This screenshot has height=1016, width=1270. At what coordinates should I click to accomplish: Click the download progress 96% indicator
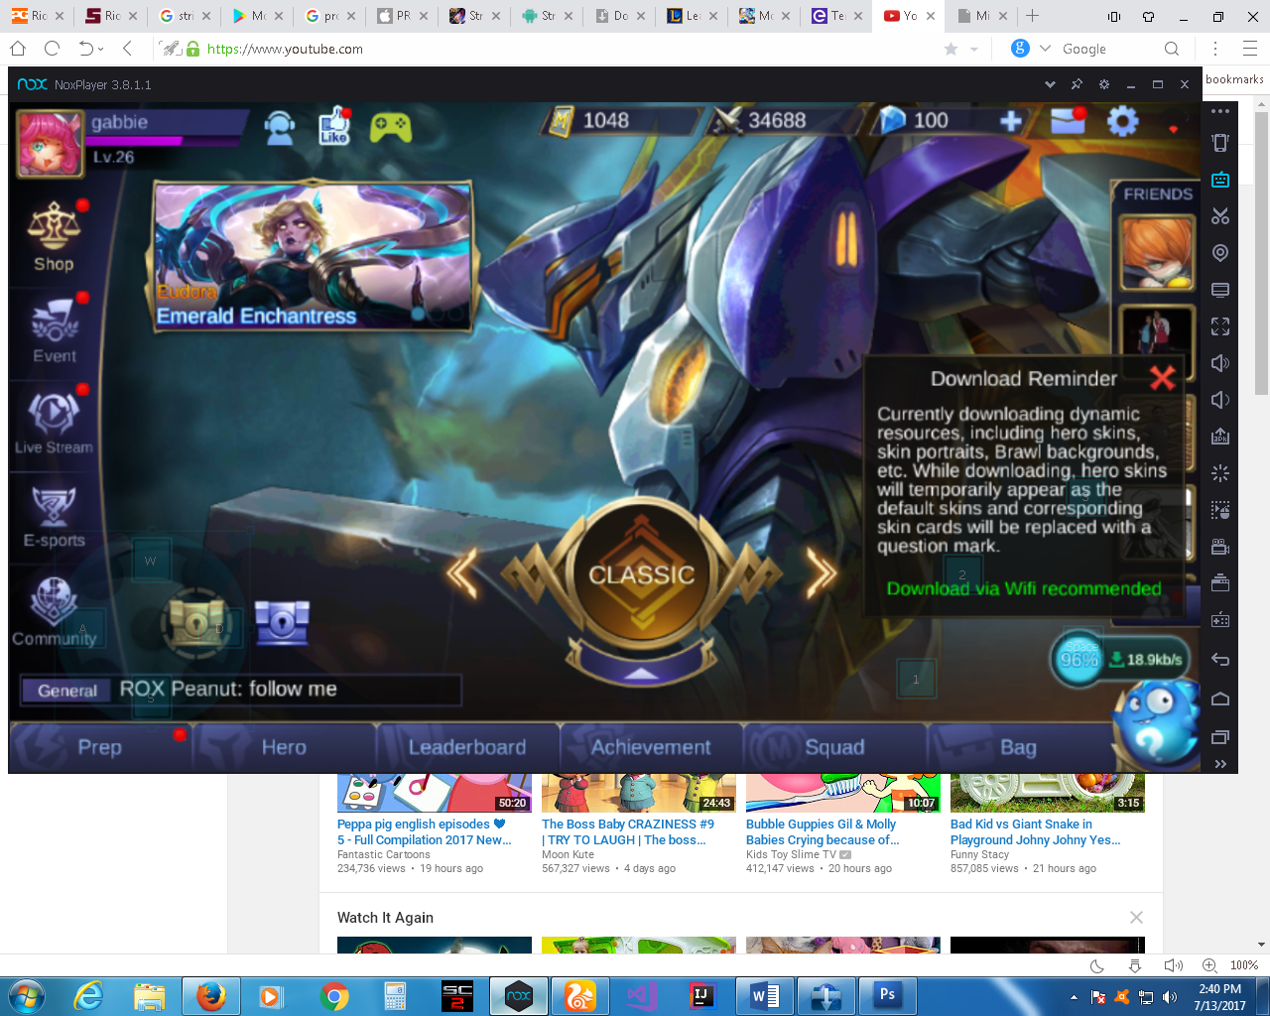coord(1079,659)
